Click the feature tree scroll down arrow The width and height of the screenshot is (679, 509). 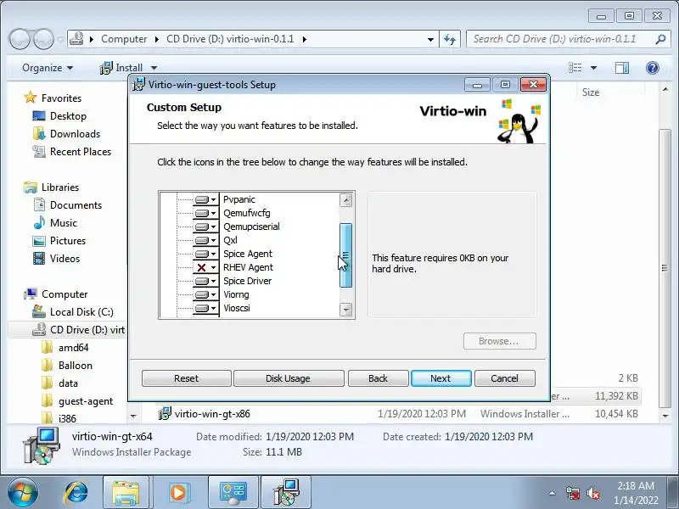pyautogui.click(x=345, y=310)
